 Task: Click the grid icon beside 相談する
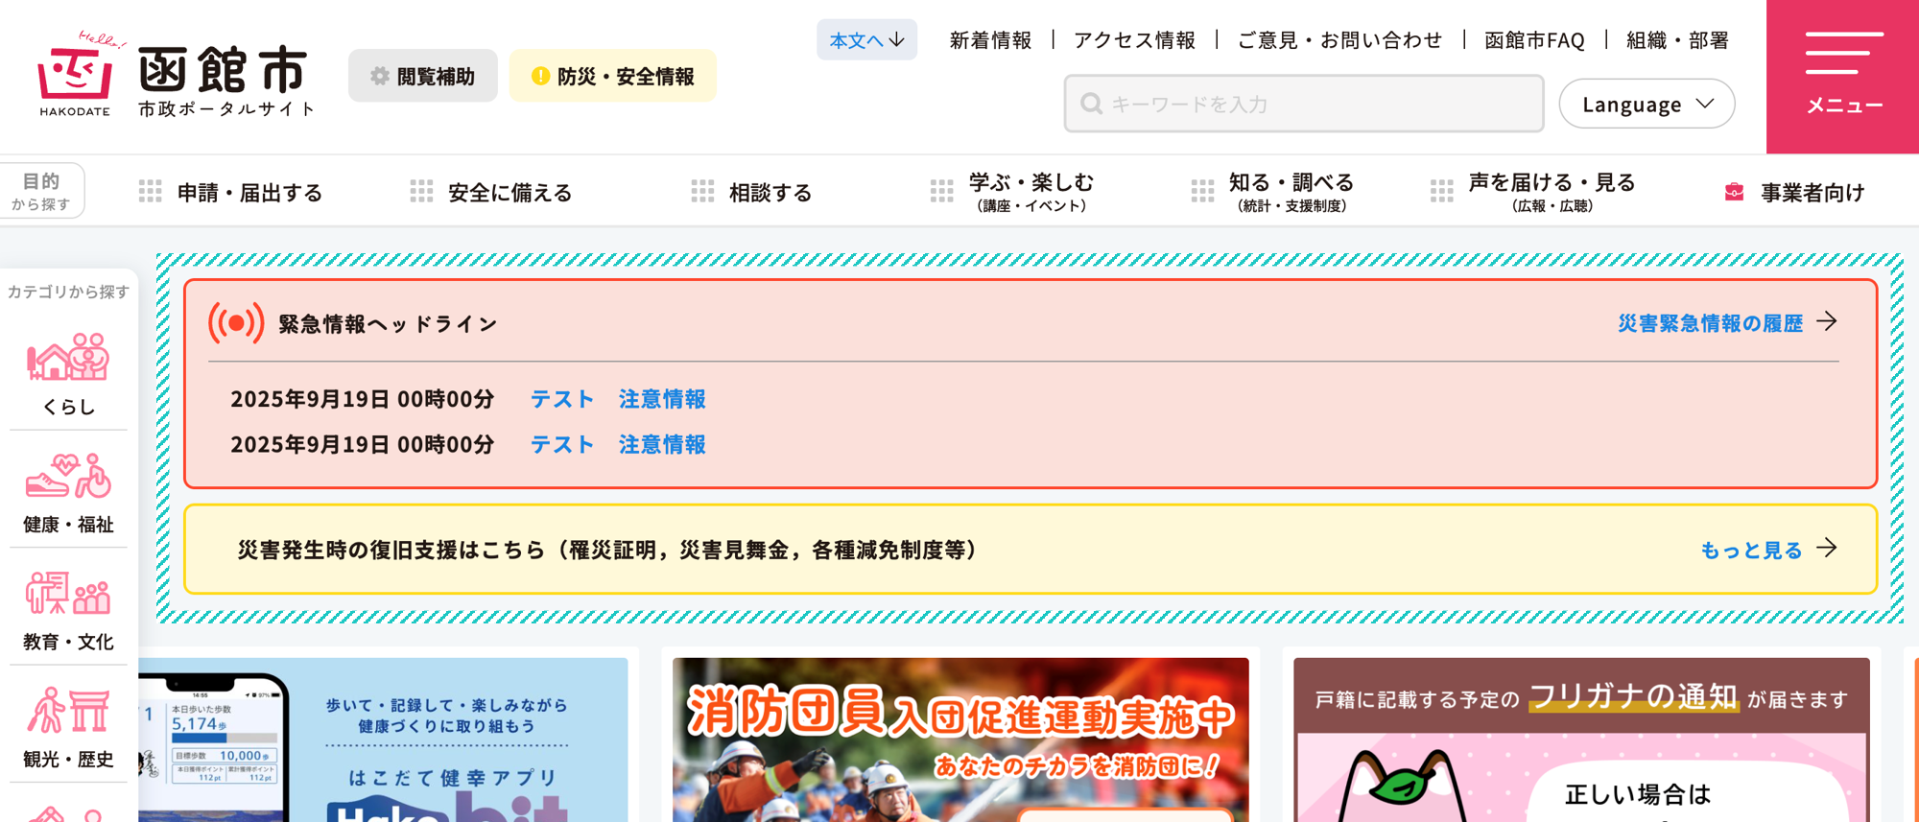(x=702, y=192)
